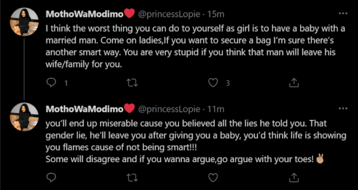Open second tweet text about being miserable

click(196, 141)
